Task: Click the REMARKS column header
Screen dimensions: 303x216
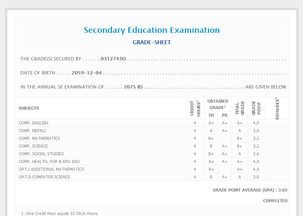Action: pos(277,108)
